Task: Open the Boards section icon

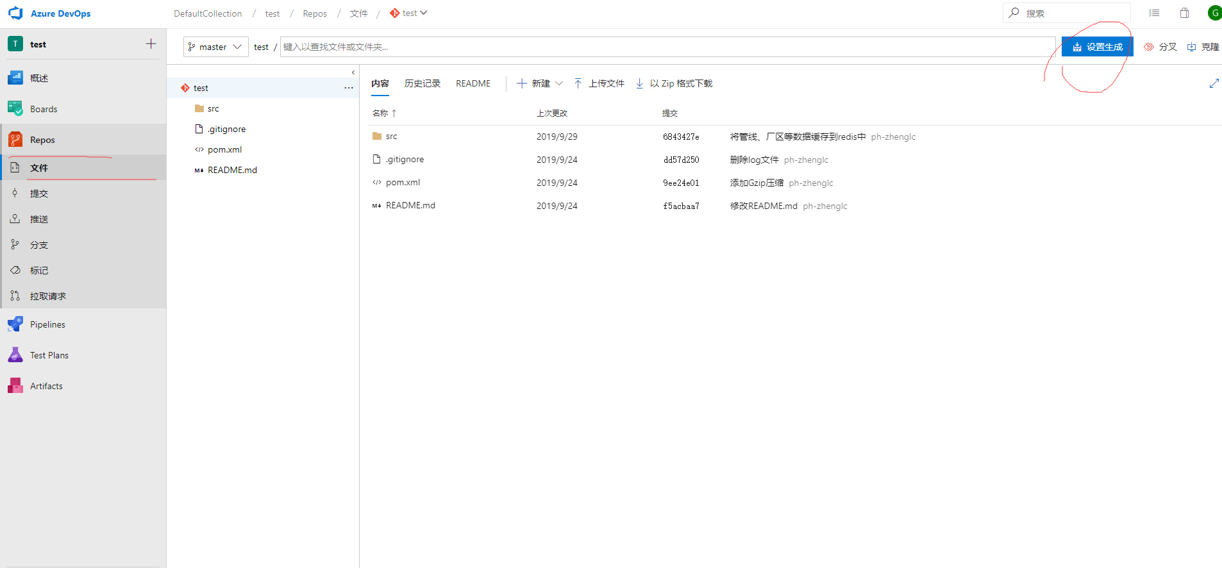Action: (15, 109)
